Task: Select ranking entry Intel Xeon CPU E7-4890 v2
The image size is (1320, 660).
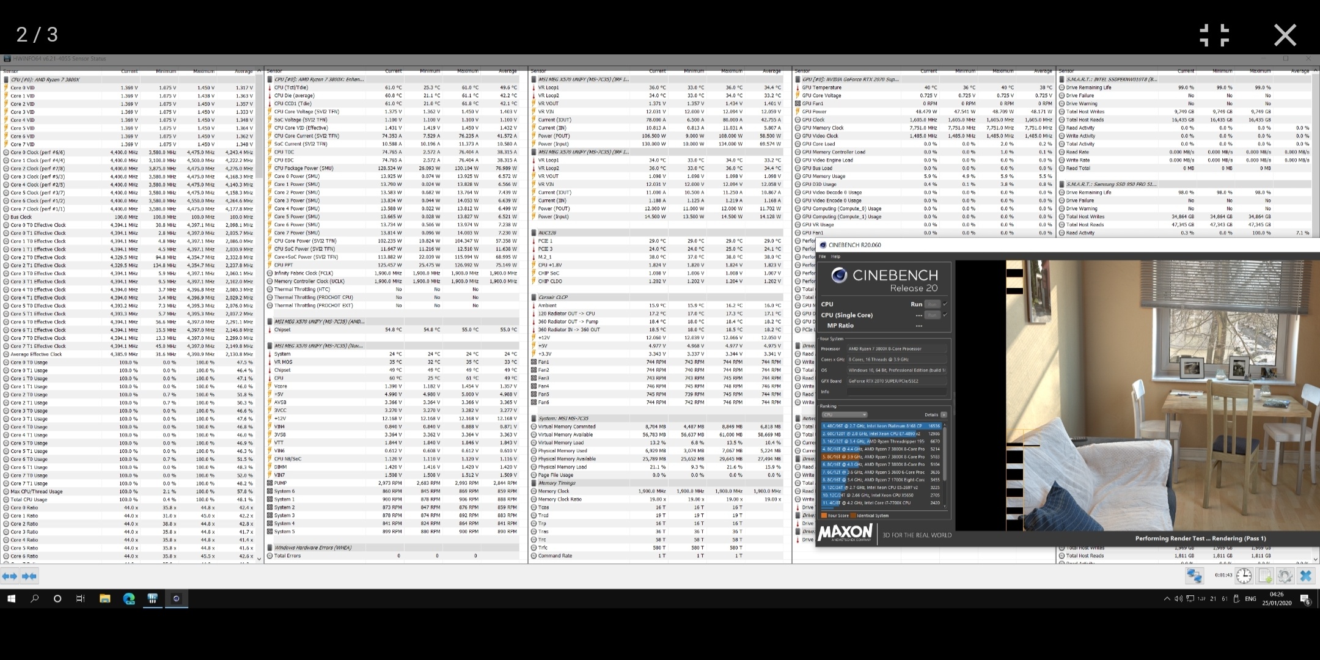Action: pyautogui.click(x=882, y=434)
